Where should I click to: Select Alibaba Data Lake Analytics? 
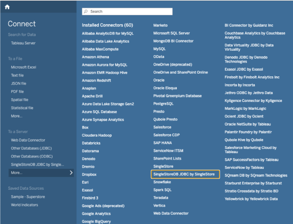(x=106, y=42)
